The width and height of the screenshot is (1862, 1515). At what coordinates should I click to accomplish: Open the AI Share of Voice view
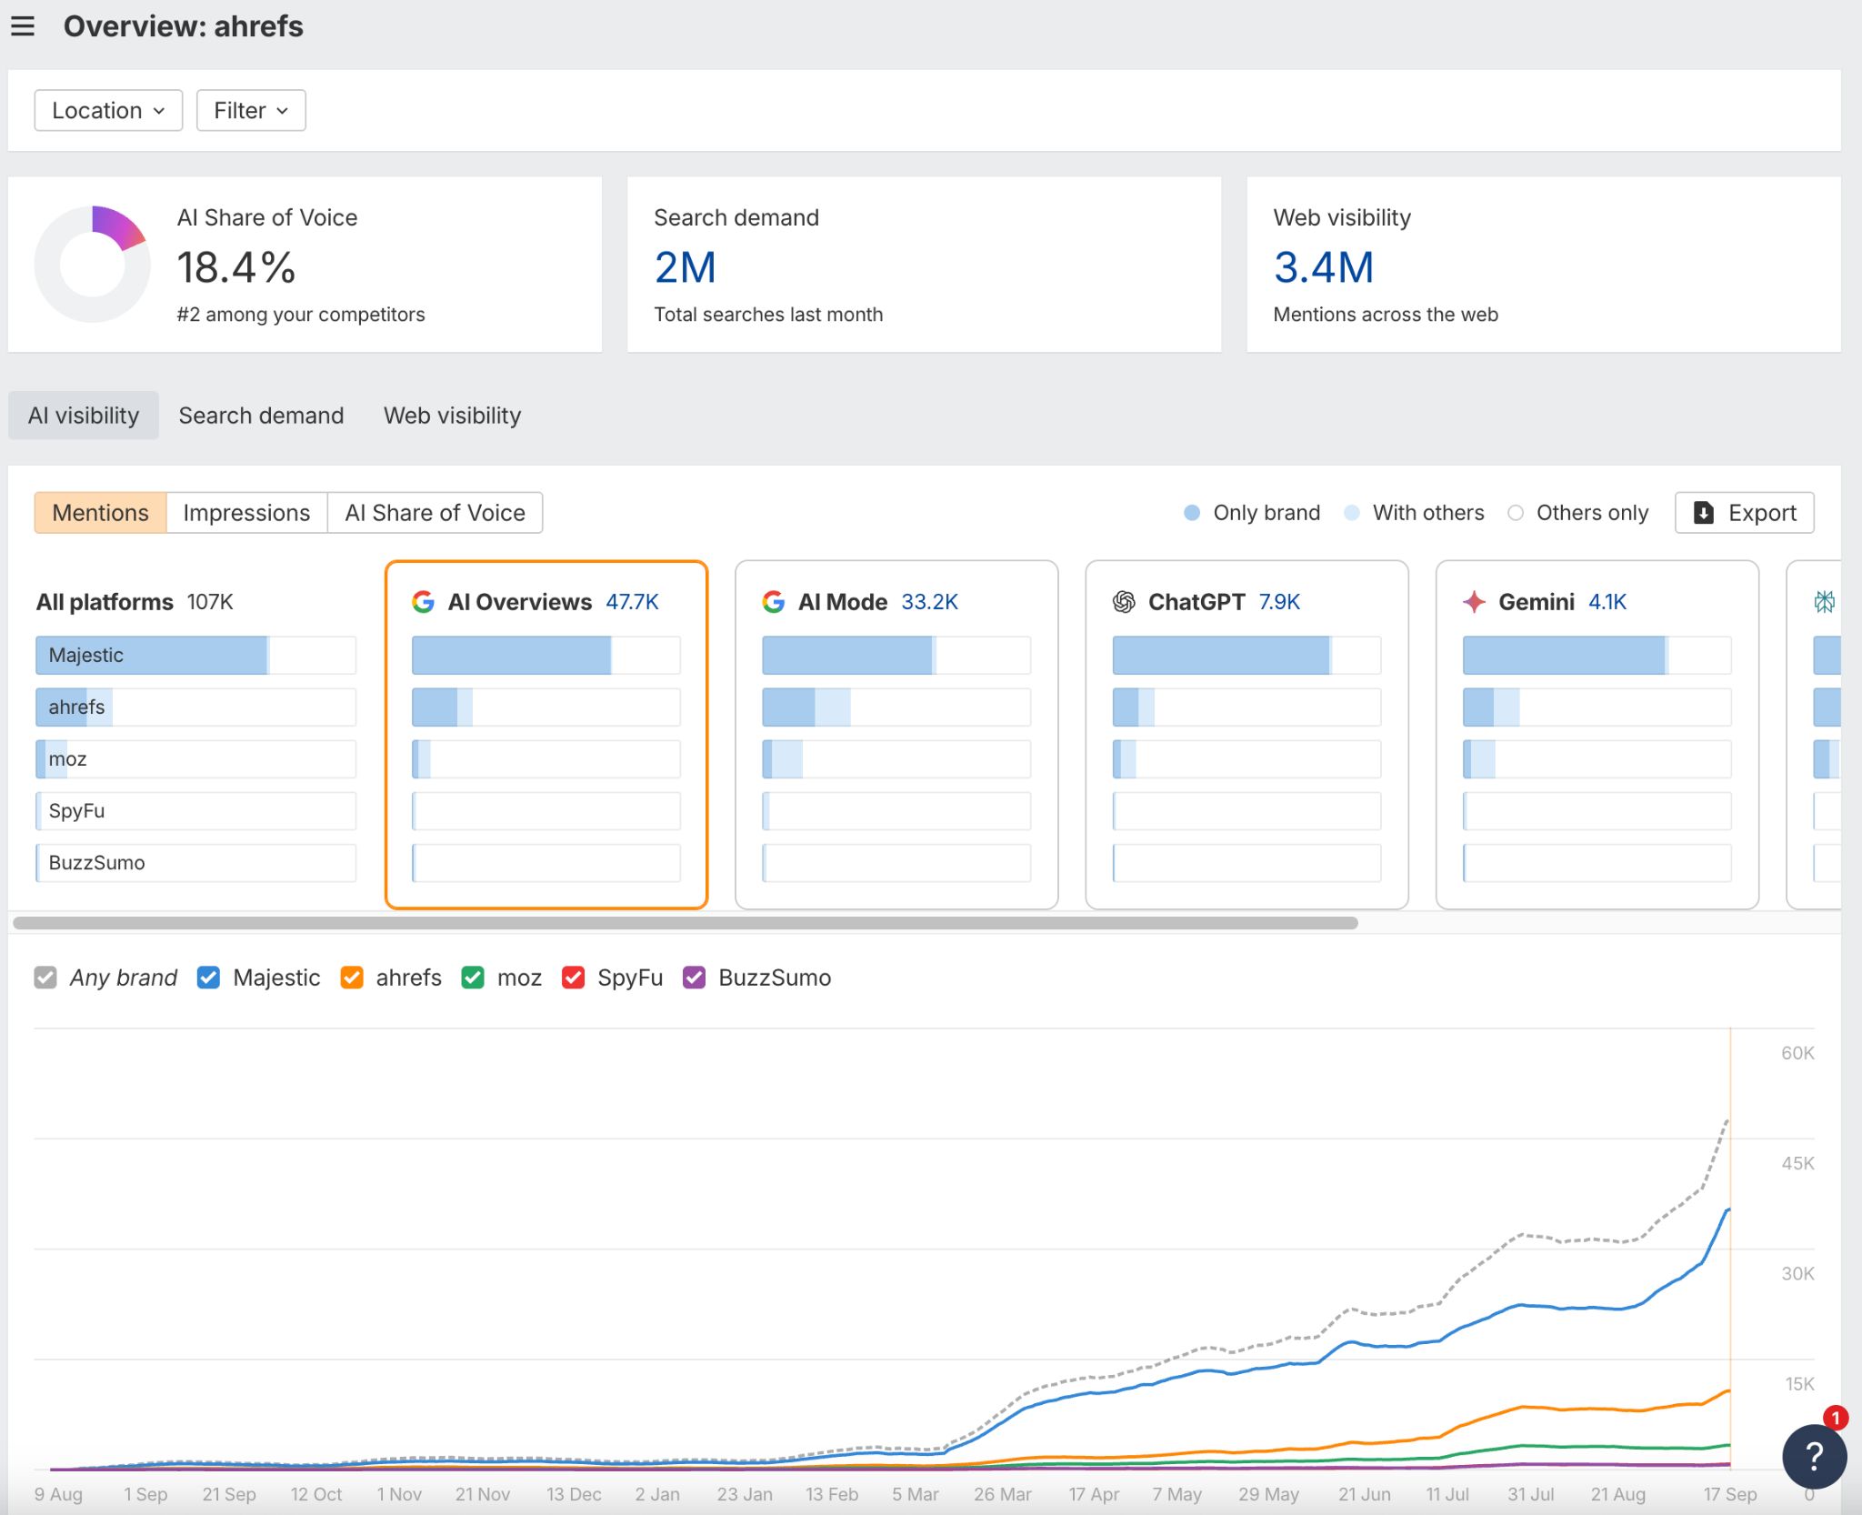[435, 512]
